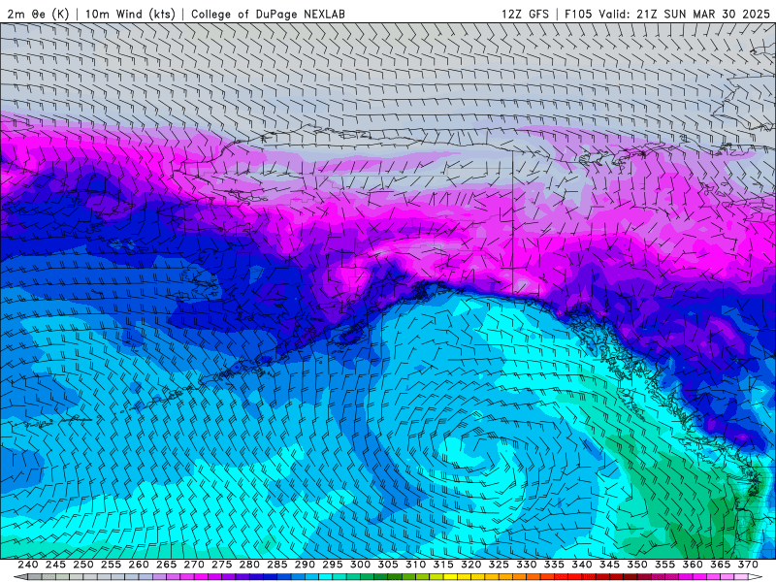Click the 330 colorbar scale label

[x=527, y=565]
